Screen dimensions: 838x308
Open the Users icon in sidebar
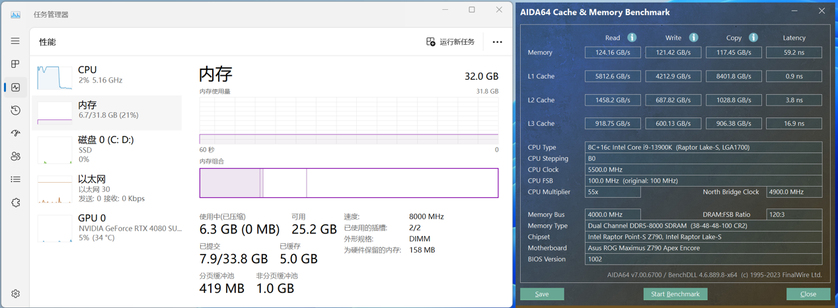[x=15, y=156]
